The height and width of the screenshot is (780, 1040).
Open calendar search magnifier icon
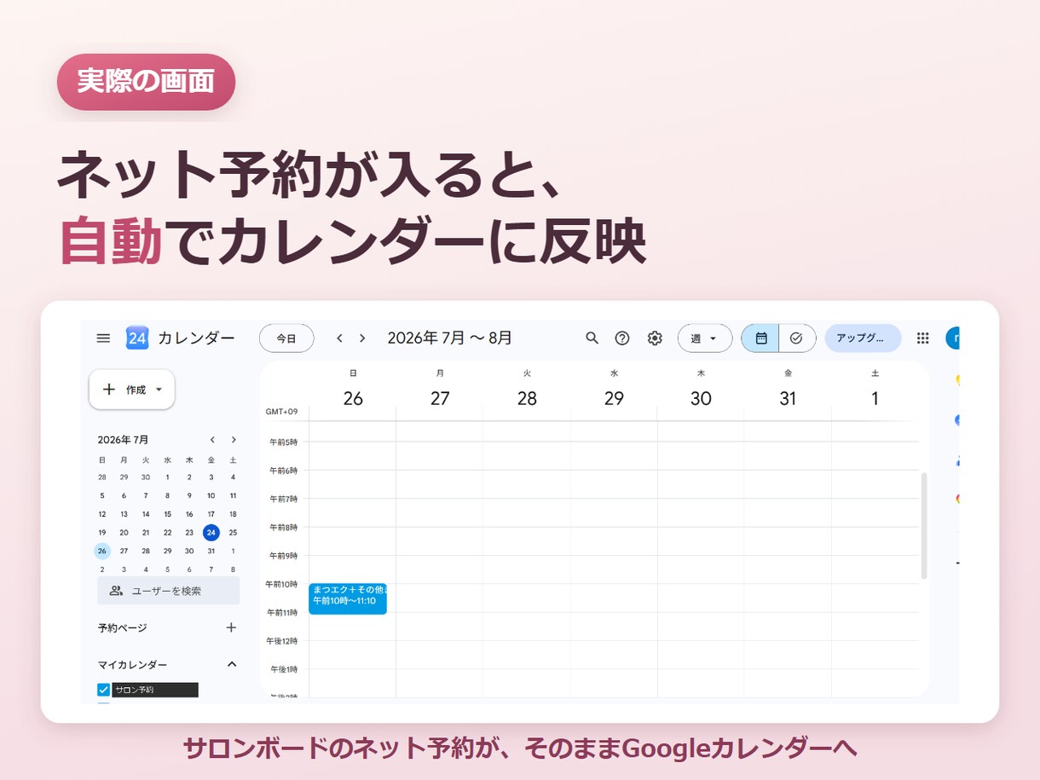[592, 338]
